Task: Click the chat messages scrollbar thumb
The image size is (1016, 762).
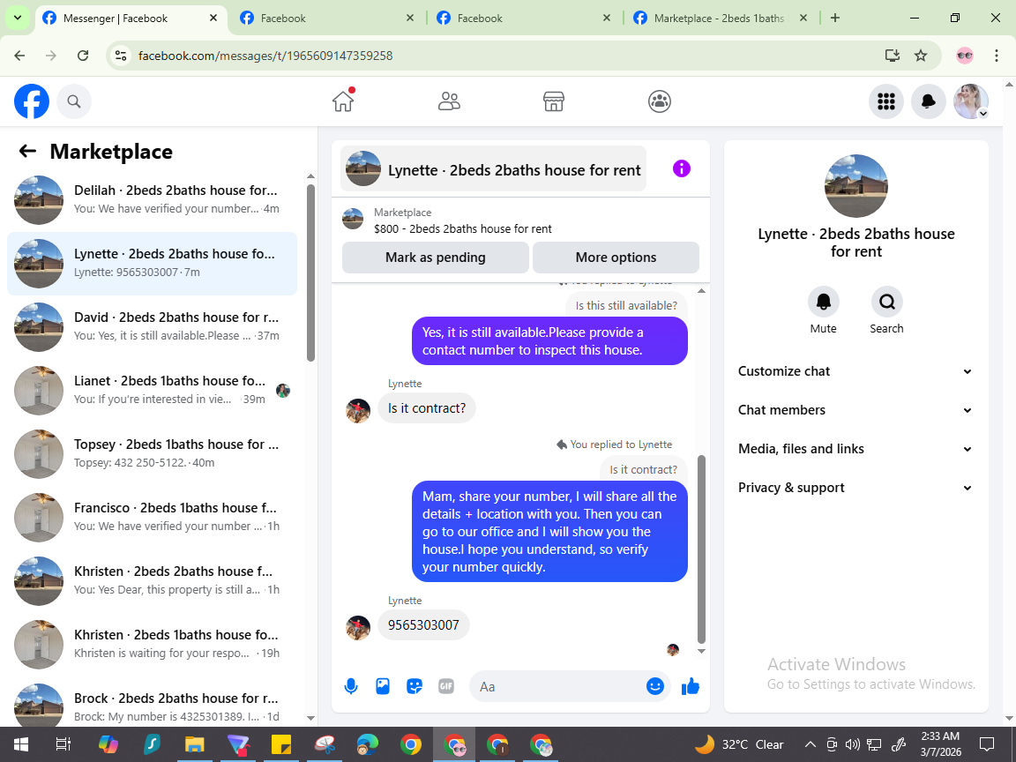Action: click(x=701, y=549)
